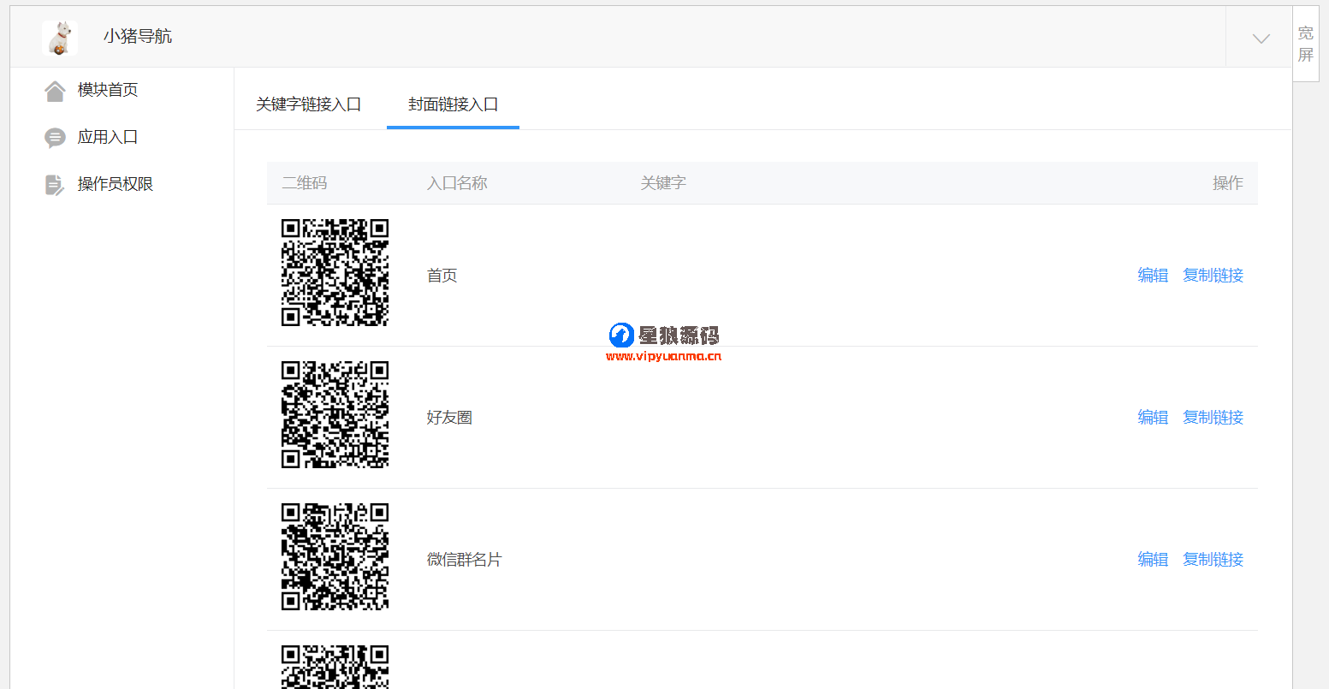
Task: Click the 二维码 column header
Action: pyautogui.click(x=305, y=183)
